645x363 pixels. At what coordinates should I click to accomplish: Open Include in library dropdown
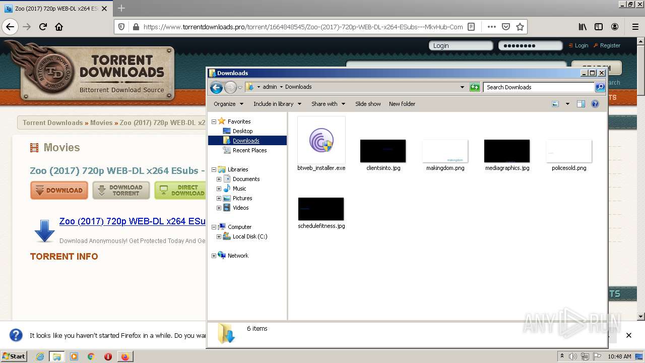277,104
